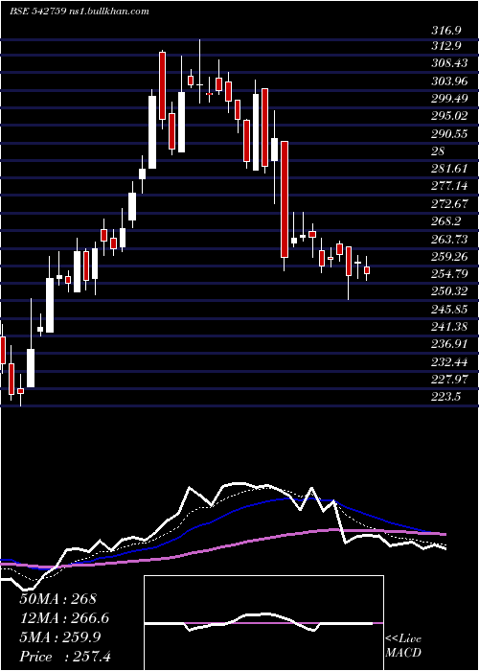Click the 5MA : 259.9 readout
This screenshot has width=479, height=671.
pos(60,637)
